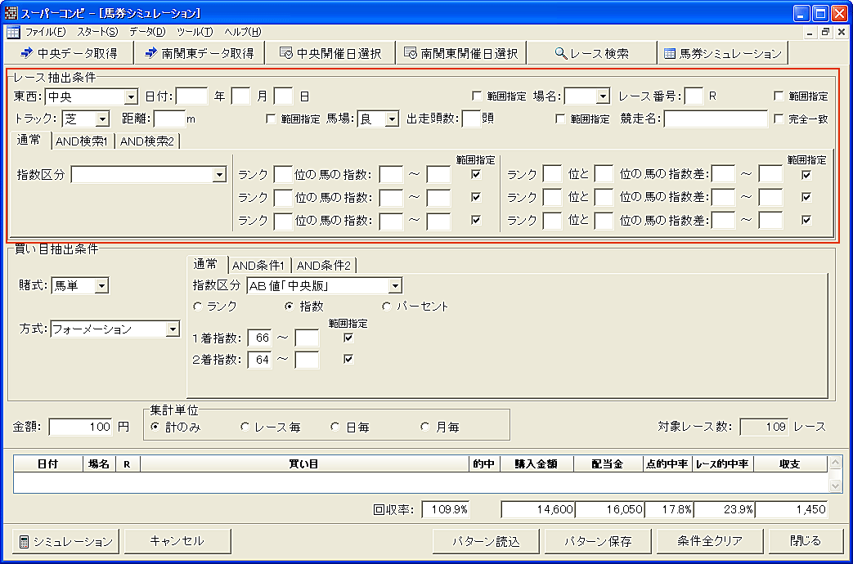Select the パーセント radio button
853x564 pixels.
pos(387,307)
